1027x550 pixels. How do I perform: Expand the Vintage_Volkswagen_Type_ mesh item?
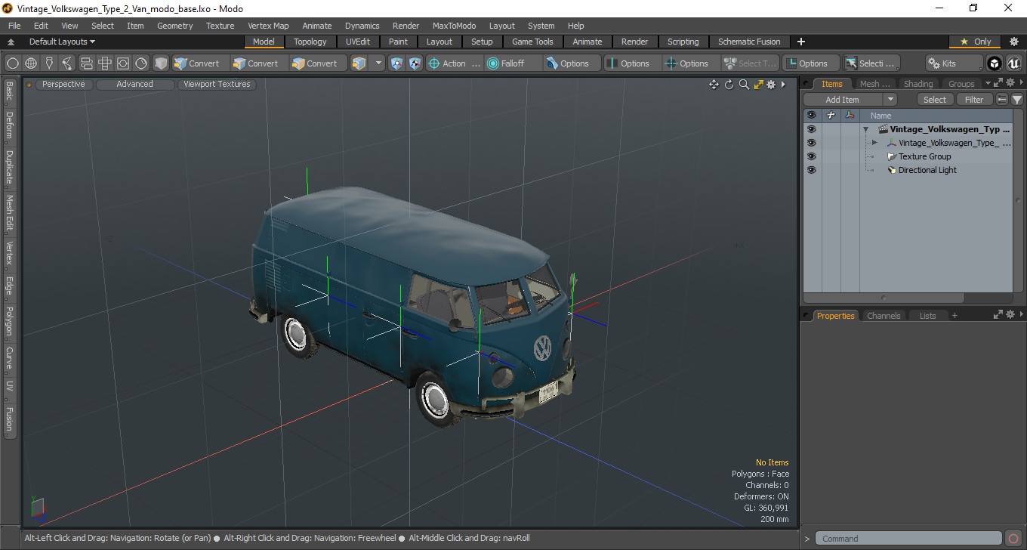tap(874, 143)
